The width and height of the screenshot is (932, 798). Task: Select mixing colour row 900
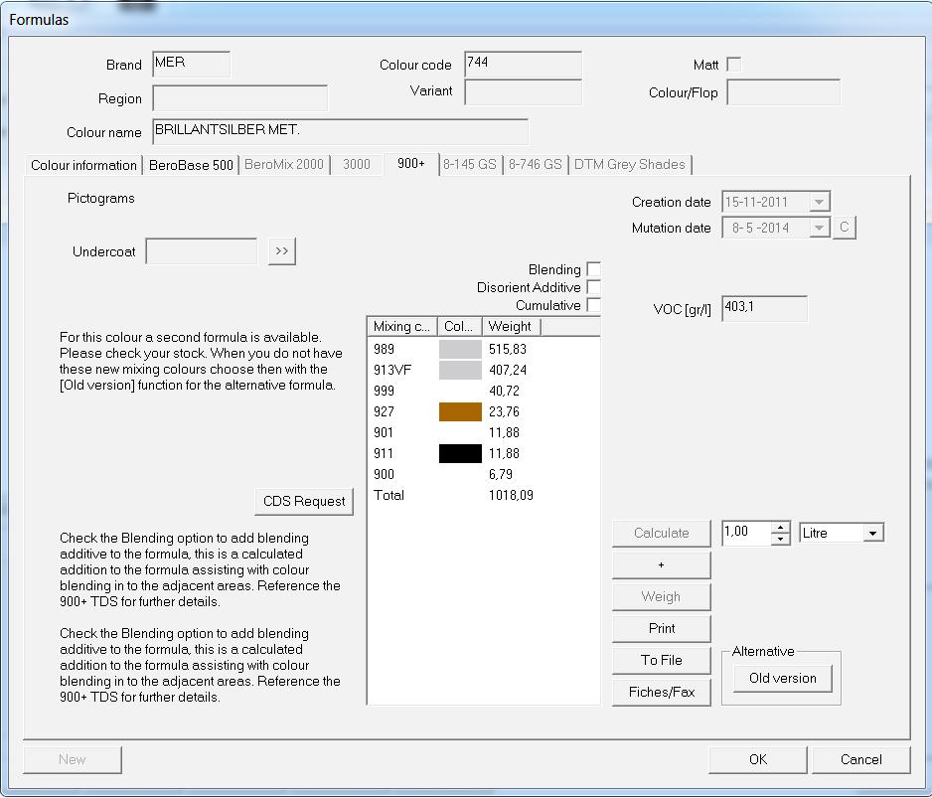click(483, 474)
